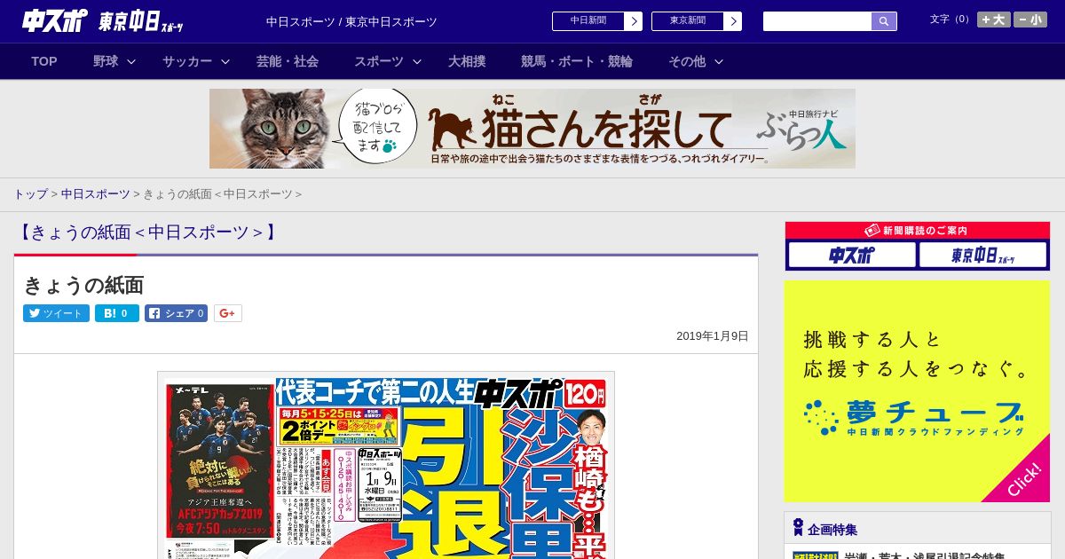Expand the スポーツ menu
Screen dimensions: 1065x559
tap(387, 61)
